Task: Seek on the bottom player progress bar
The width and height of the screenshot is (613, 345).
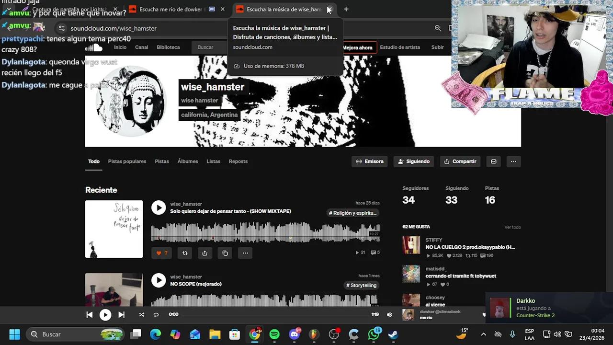Action: coord(275,314)
